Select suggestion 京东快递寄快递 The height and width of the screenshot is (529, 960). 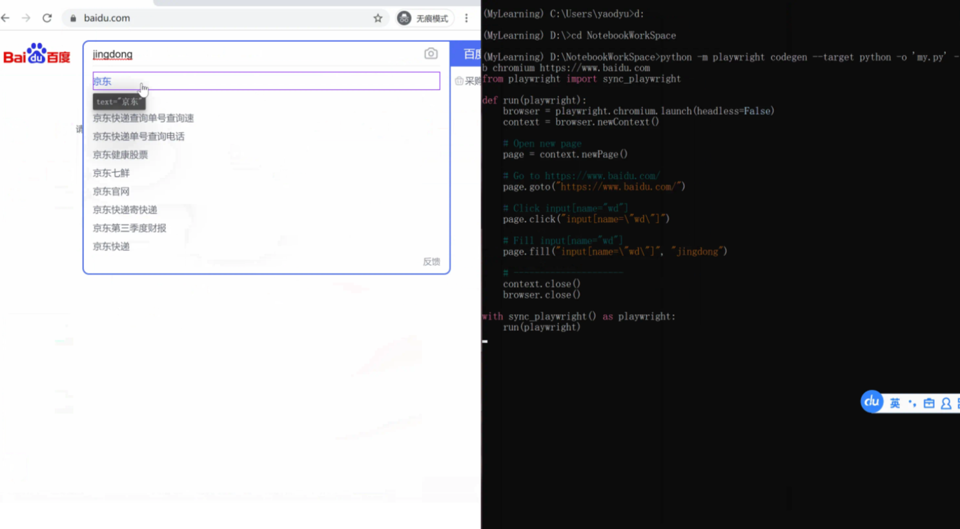click(125, 210)
